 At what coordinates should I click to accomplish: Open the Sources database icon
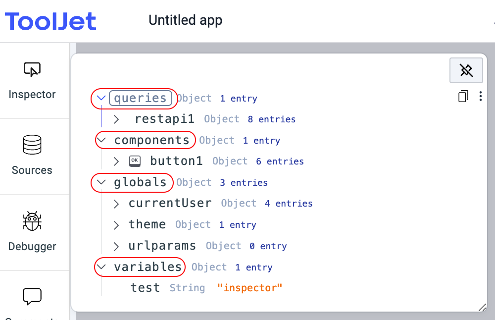click(32, 145)
